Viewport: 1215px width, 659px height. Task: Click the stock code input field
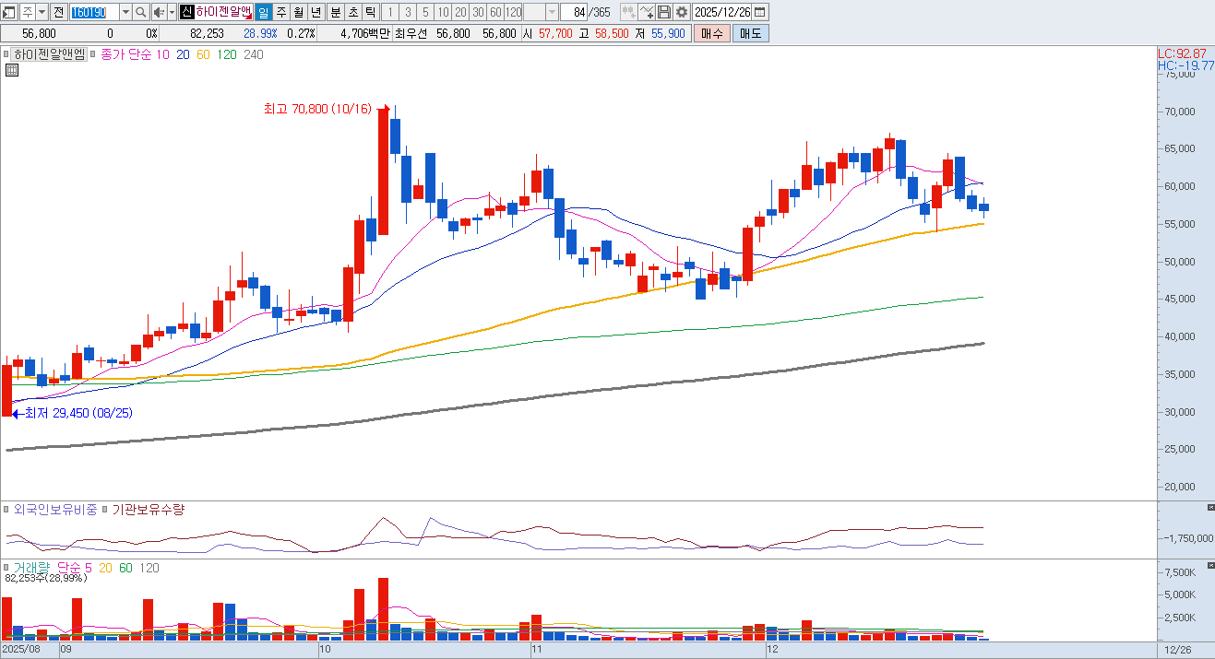click(x=93, y=12)
